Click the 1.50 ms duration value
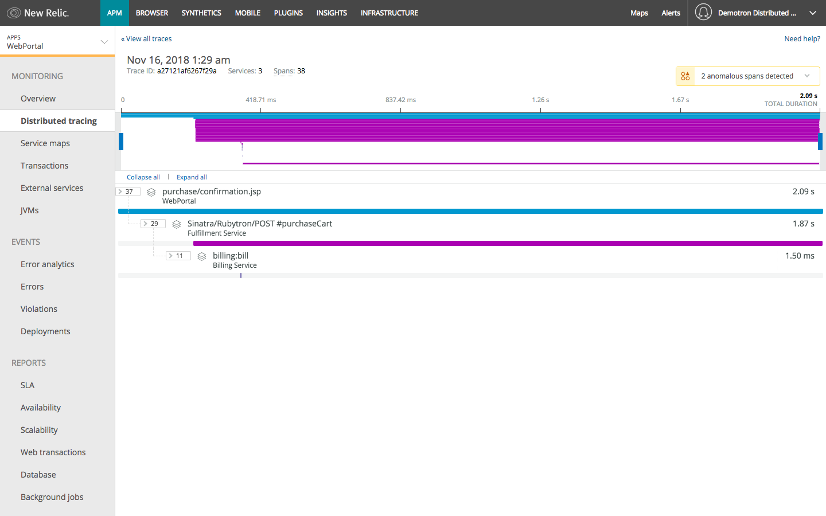The height and width of the screenshot is (516, 826). (x=800, y=256)
